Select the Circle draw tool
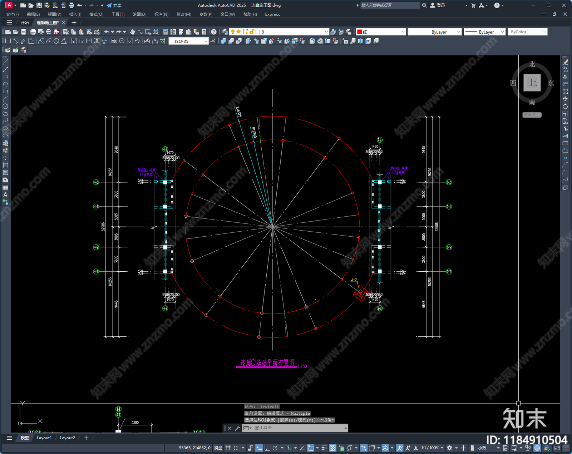Screen dimensions: 572x454 coord(5,106)
